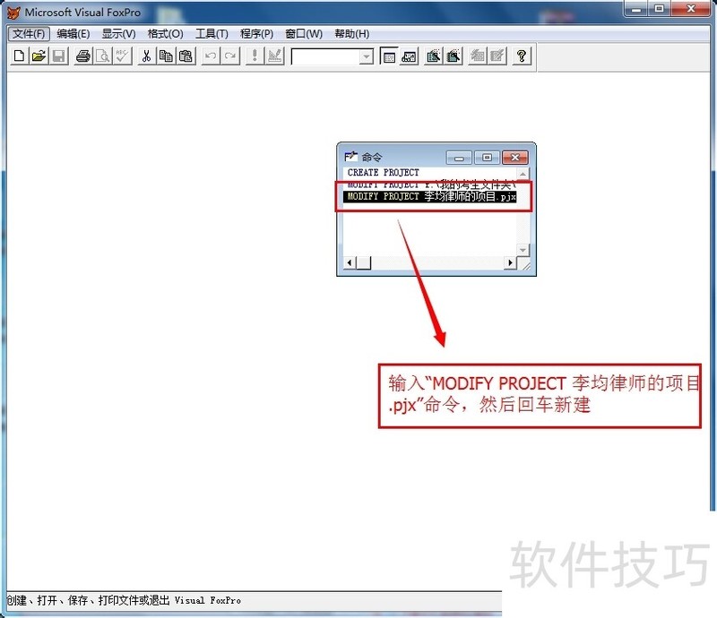Open the 编辑(E) menu
The height and width of the screenshot is (618, 717).
[x=73, y=34]
